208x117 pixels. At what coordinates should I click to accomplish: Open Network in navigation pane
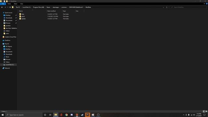7,68
